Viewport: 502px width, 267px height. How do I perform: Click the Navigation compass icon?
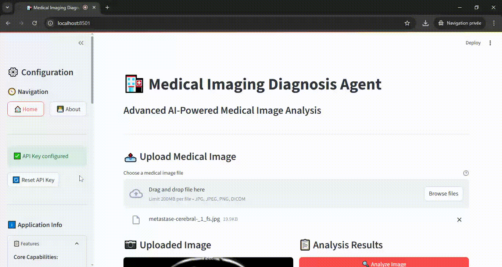click(12, 92)
